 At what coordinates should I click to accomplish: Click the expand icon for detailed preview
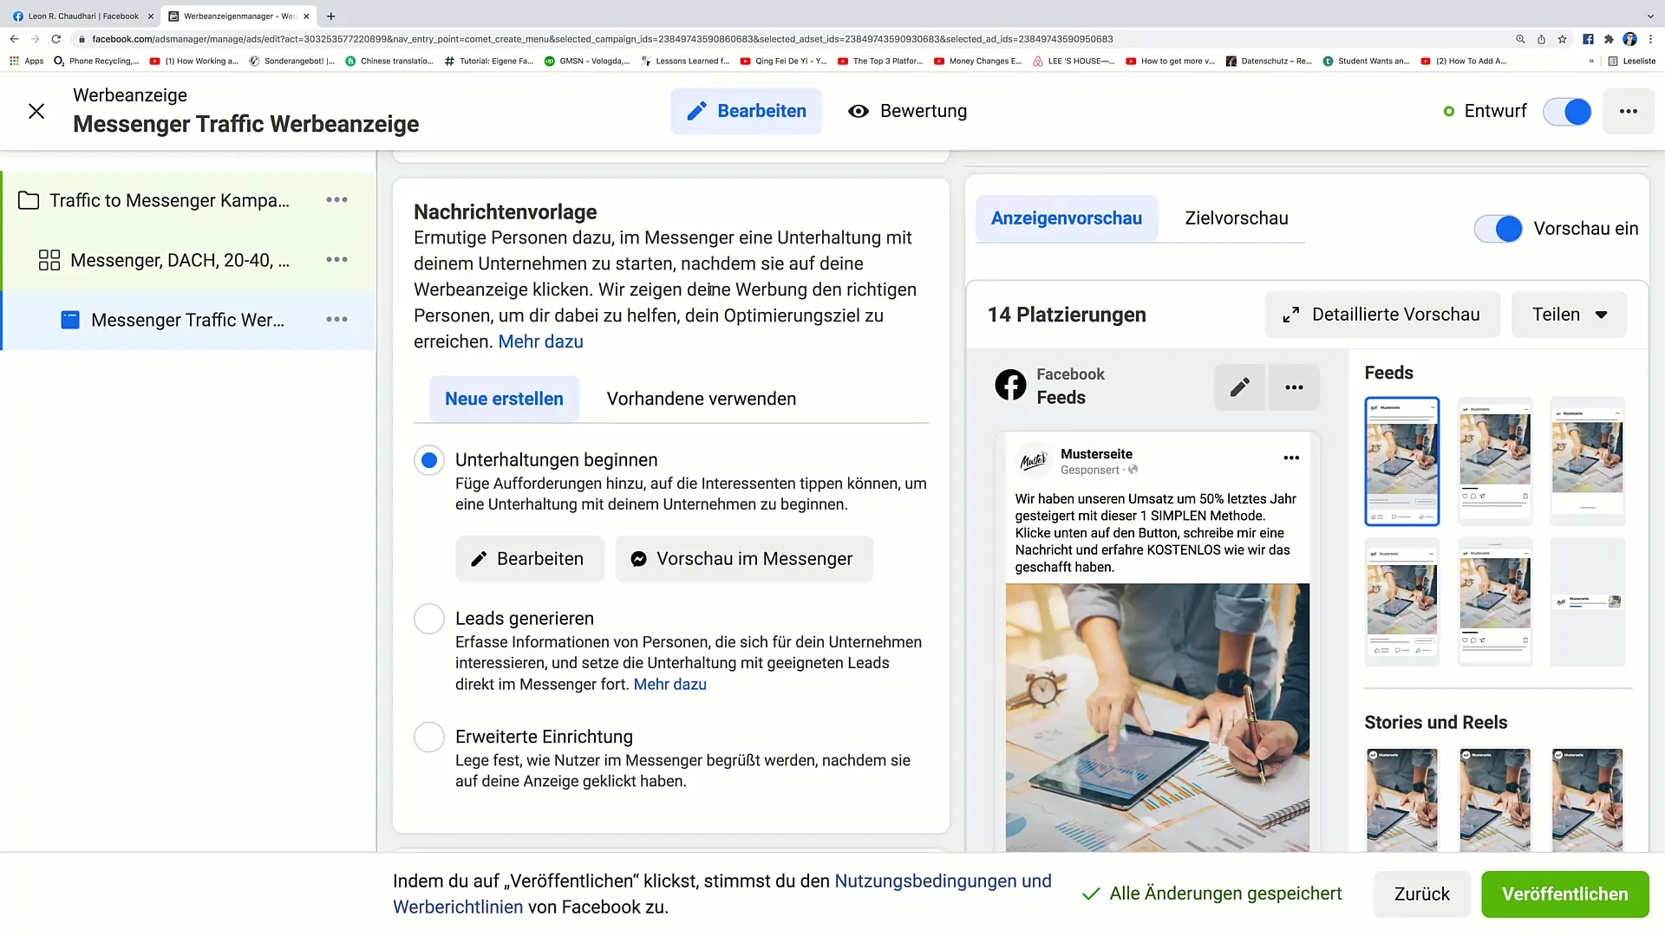(1292, 315)
